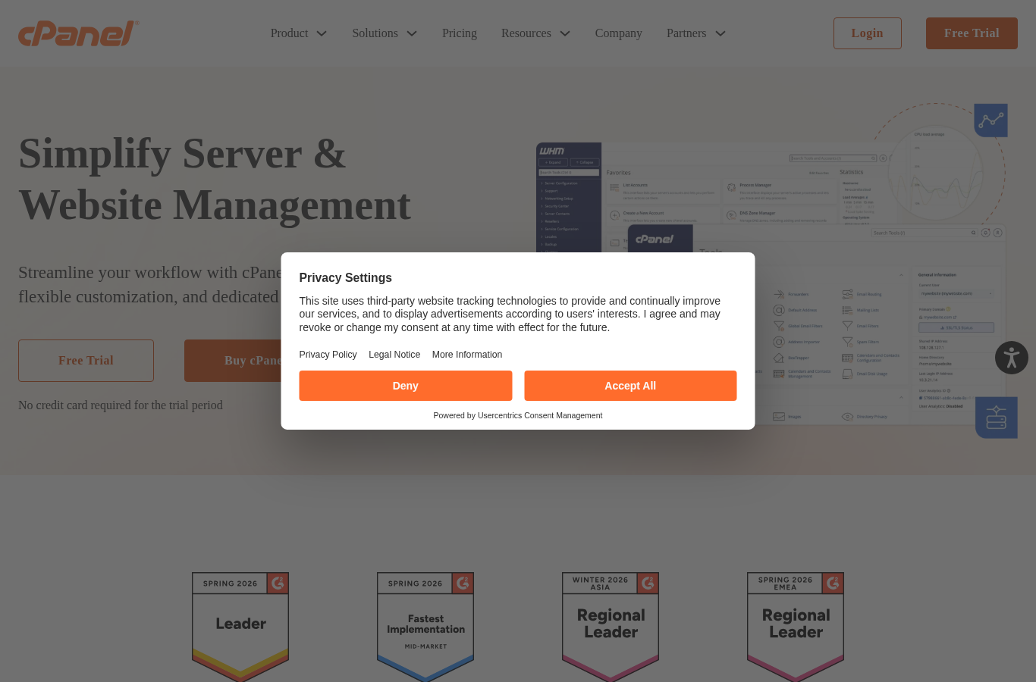Image resolution: width=1036 pixels, height=682 pixels.
Task: View More Information about consent
Action: tap(467, 355)
